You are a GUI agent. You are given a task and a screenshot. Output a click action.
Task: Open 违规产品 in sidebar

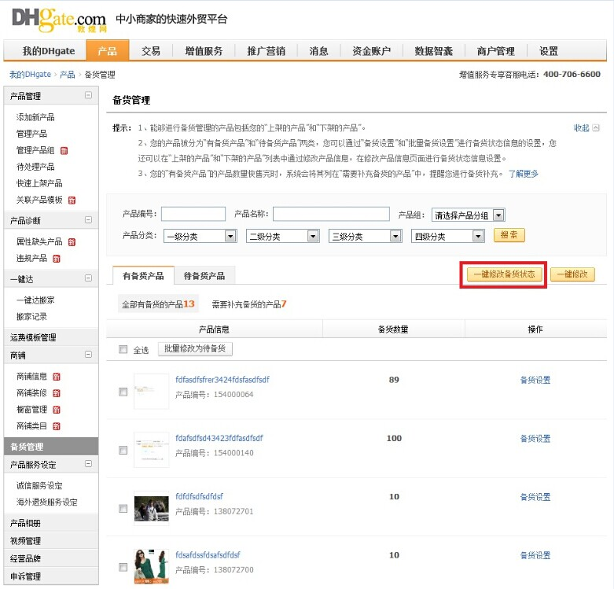[31, 258]
